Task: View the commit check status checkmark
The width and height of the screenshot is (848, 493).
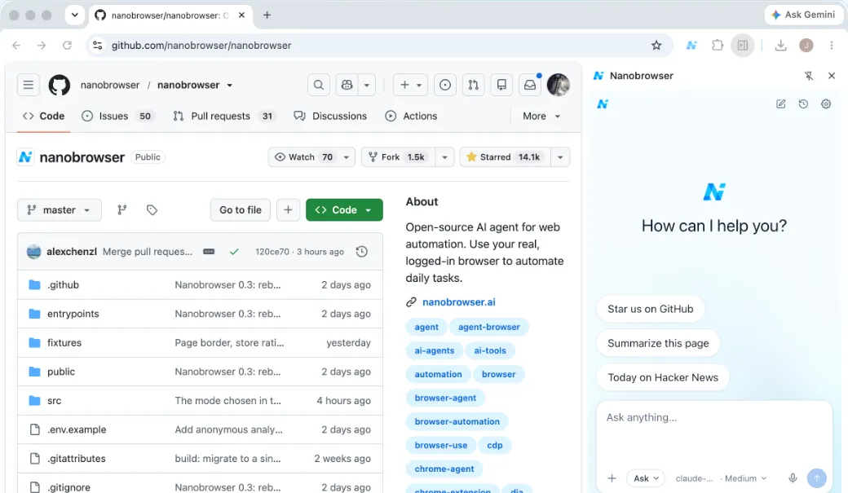Action: 234,251
